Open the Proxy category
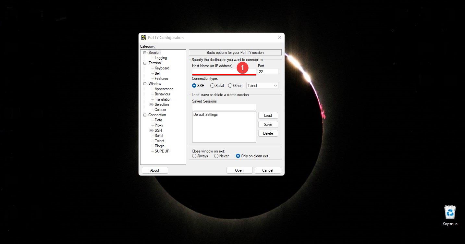Screen dimensions: 465x244 pos(159,125)
